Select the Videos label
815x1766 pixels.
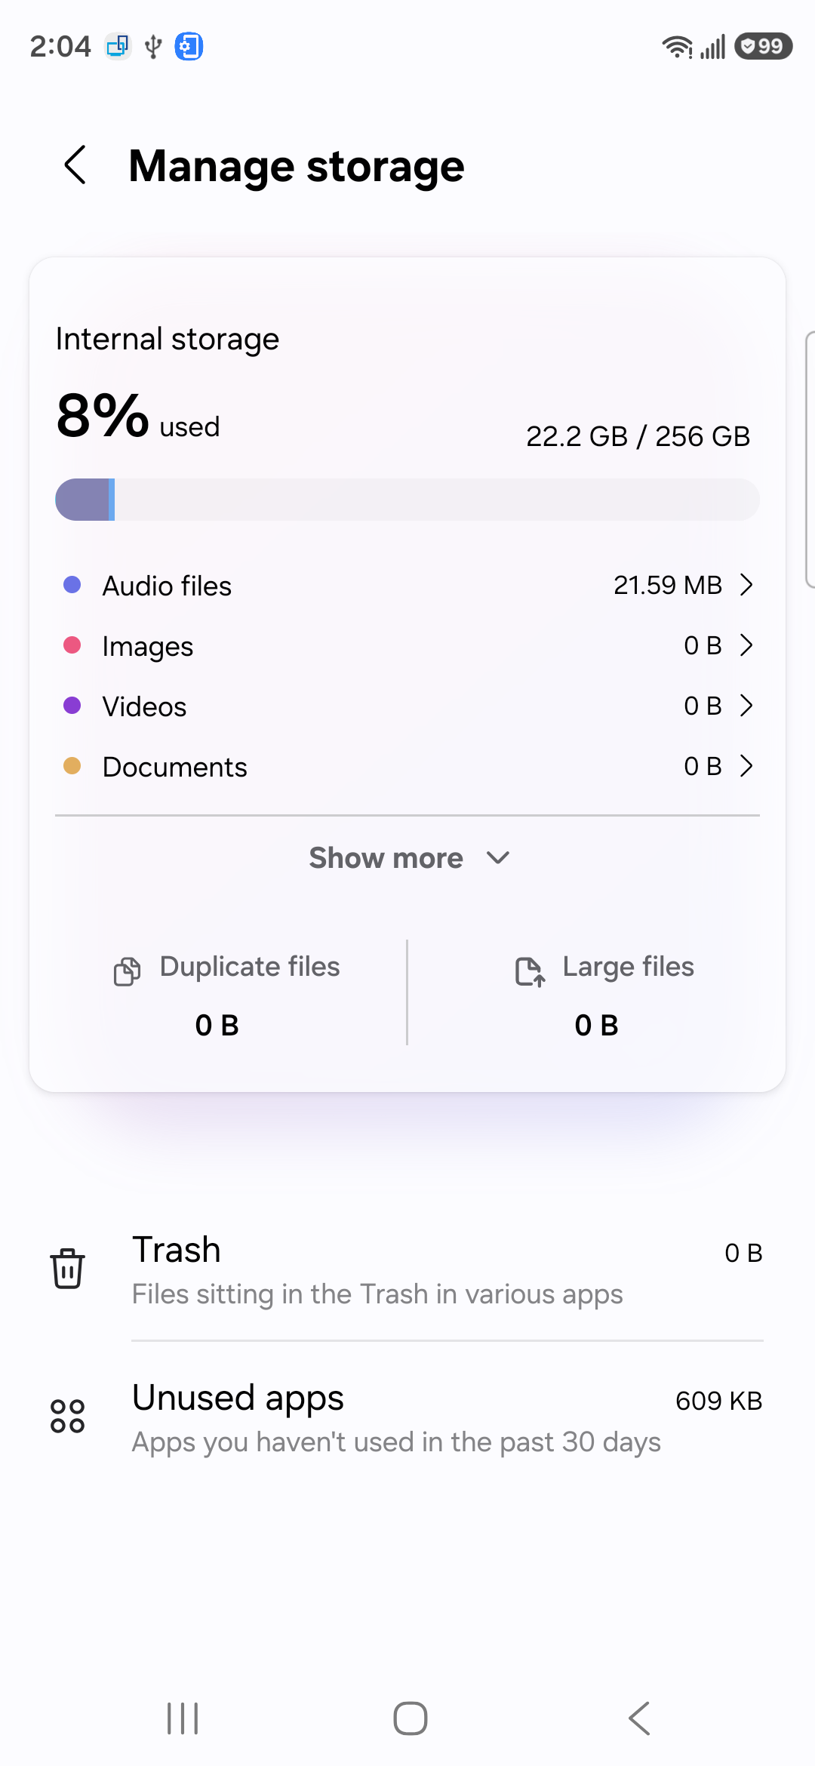[x=144, y=706]
